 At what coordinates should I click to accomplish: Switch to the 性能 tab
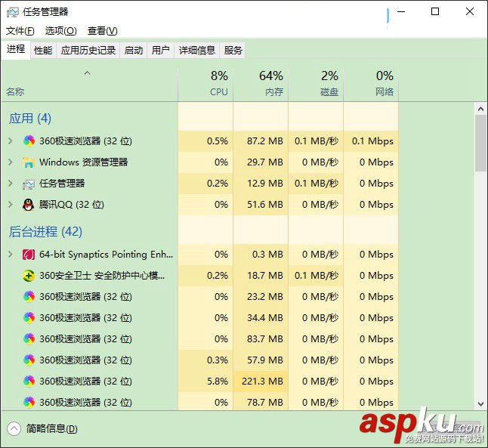[43, 50]
